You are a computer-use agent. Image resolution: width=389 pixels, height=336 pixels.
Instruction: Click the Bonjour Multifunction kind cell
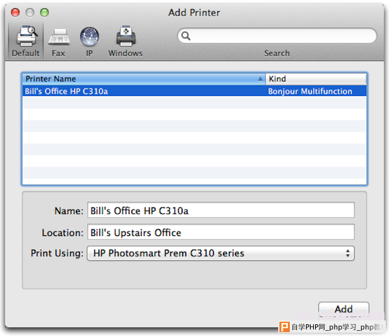coord(310,91)
